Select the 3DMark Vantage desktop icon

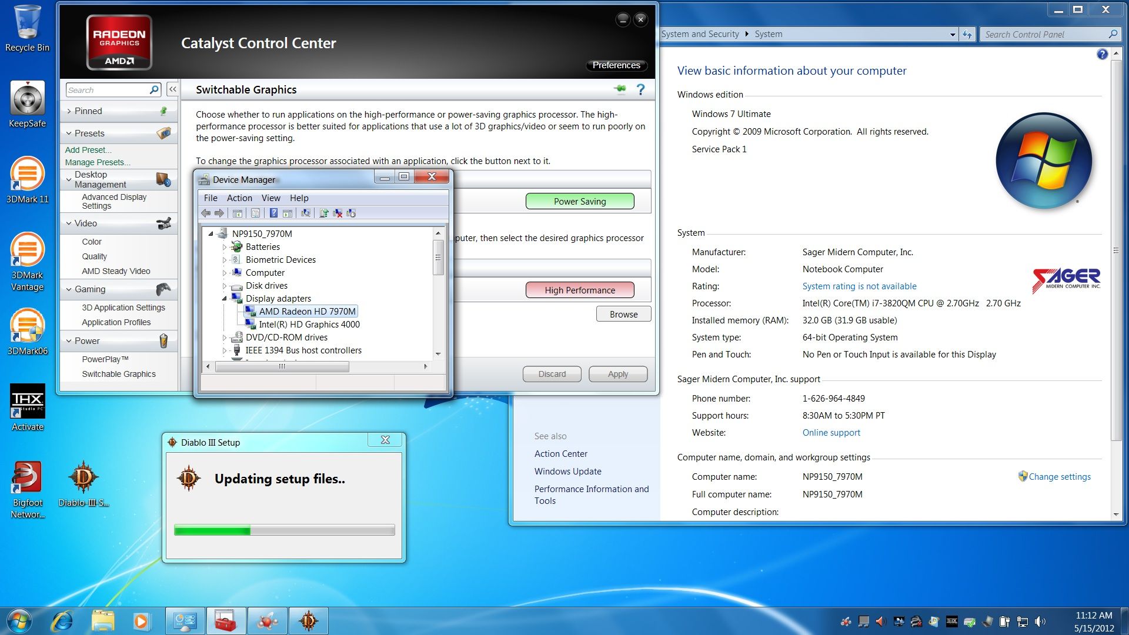[x=27, y=262]
